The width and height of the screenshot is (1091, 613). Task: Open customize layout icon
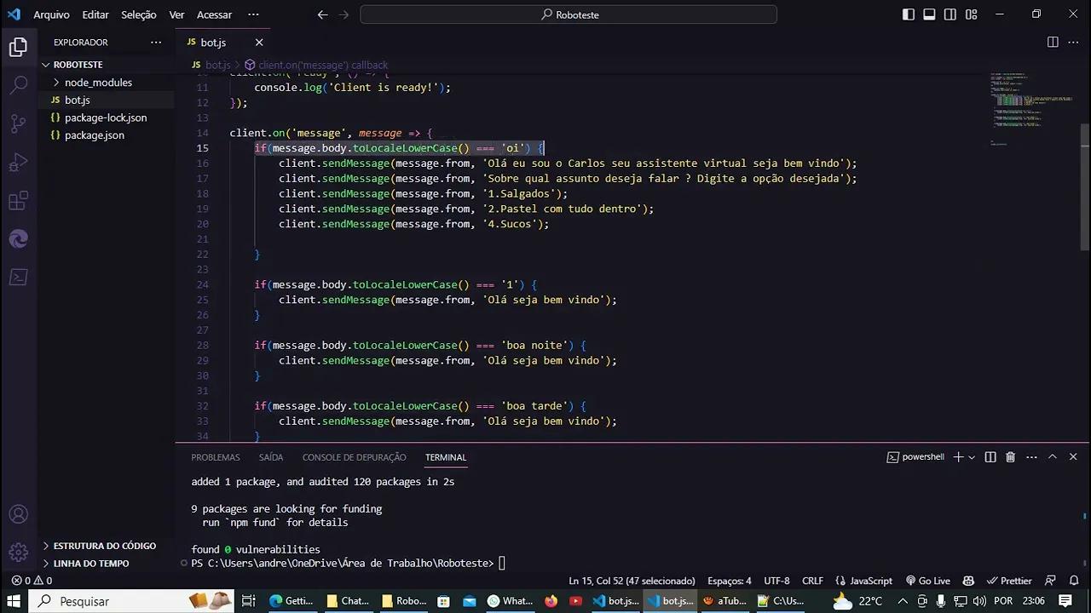[x=972, y=14]
